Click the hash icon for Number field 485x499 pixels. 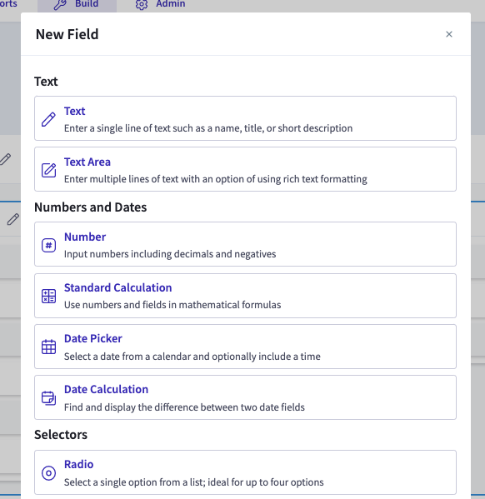48,245
